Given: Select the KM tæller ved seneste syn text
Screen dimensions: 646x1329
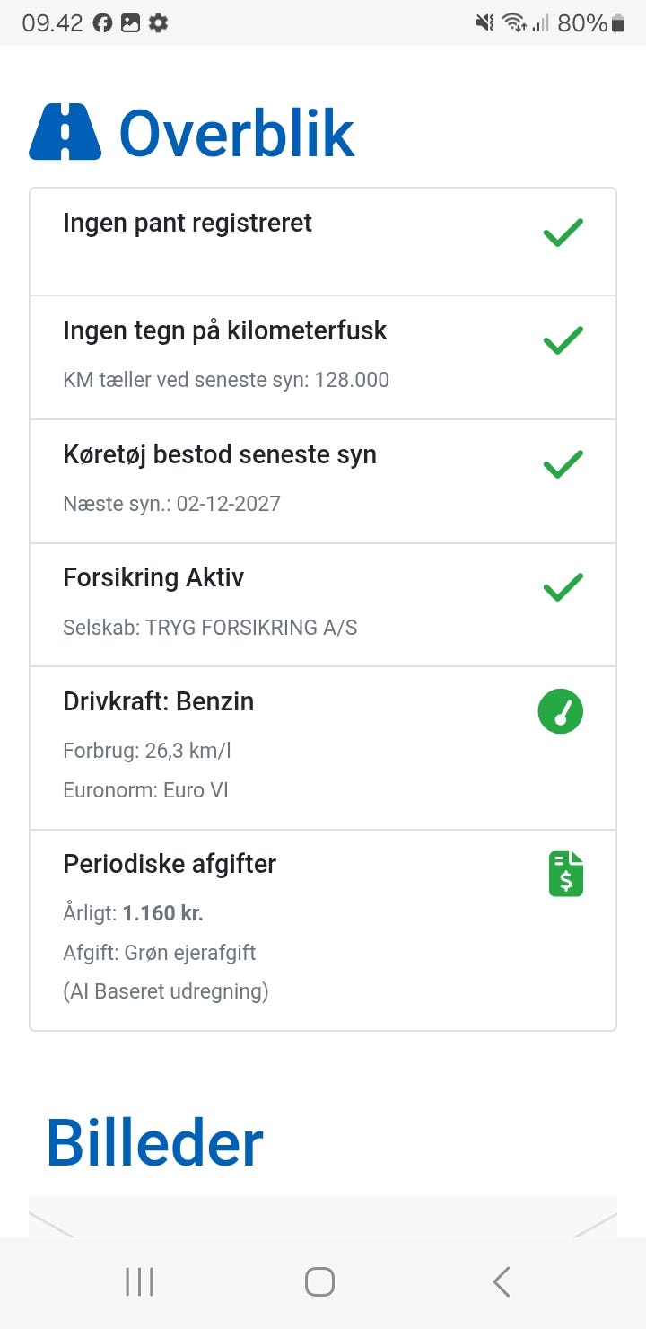Looking at the screenshot, I should point(226,380).
